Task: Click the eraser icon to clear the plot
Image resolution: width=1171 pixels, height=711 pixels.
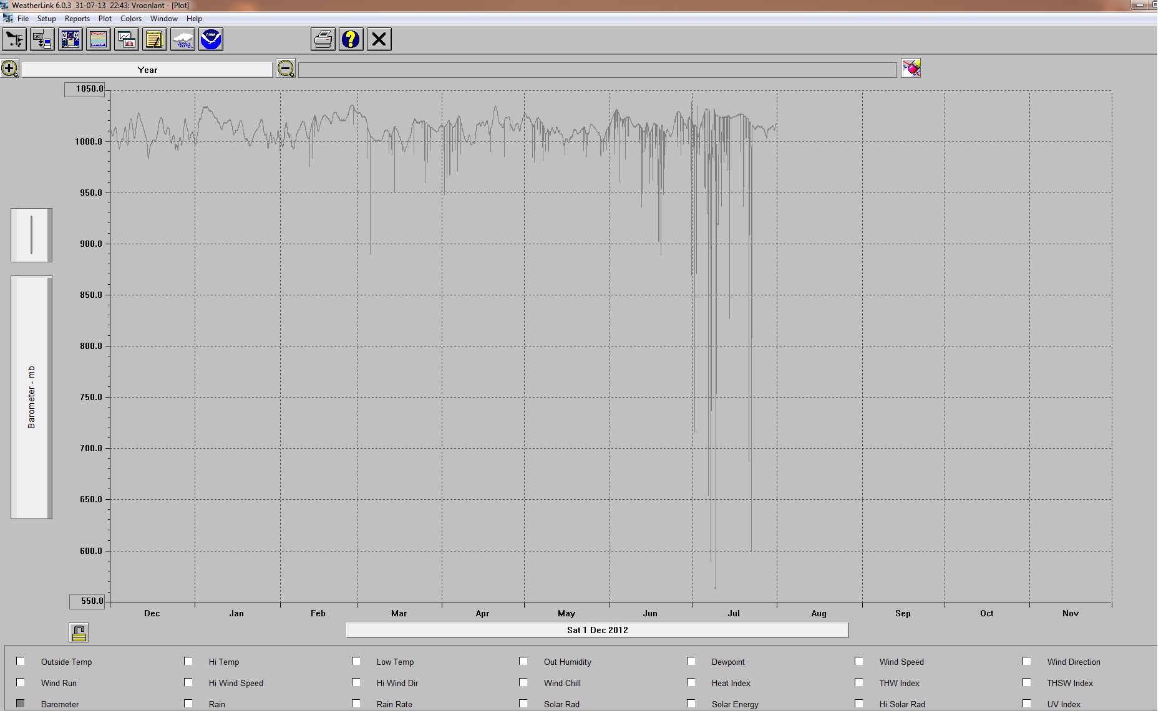Action: [x=912, y=69]
